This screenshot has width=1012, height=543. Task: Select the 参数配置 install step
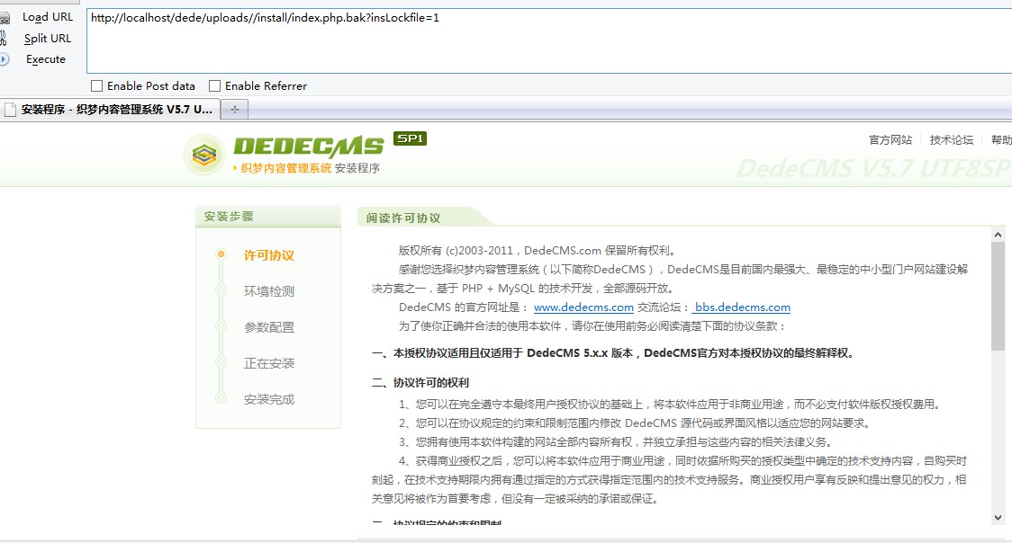(269, 327)
